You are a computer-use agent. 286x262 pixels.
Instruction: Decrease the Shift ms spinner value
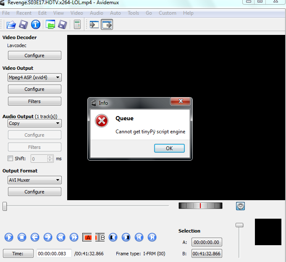(x=50, y=160)
